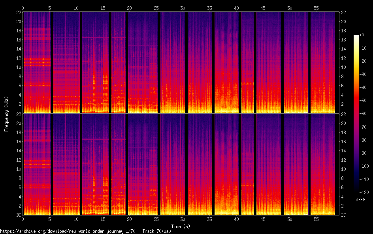Click the 30 second mark on the bottom time axis
The image size is (373, 234).
[183, 219]
